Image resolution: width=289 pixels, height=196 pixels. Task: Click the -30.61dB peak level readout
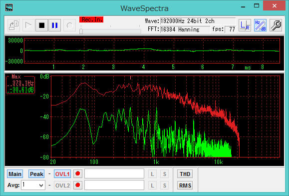(x=22, y=89)
